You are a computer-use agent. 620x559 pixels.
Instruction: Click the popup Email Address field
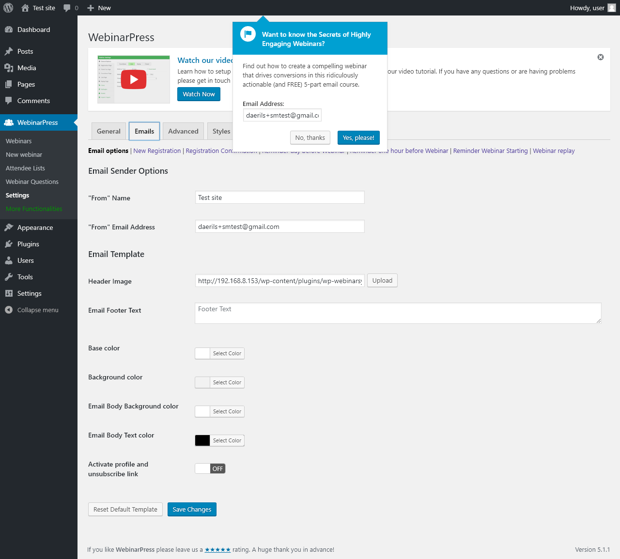(x=282, y=115)
